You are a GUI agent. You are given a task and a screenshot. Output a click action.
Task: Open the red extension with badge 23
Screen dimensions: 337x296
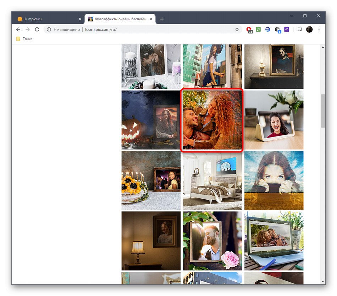click(x=249, y=30)
